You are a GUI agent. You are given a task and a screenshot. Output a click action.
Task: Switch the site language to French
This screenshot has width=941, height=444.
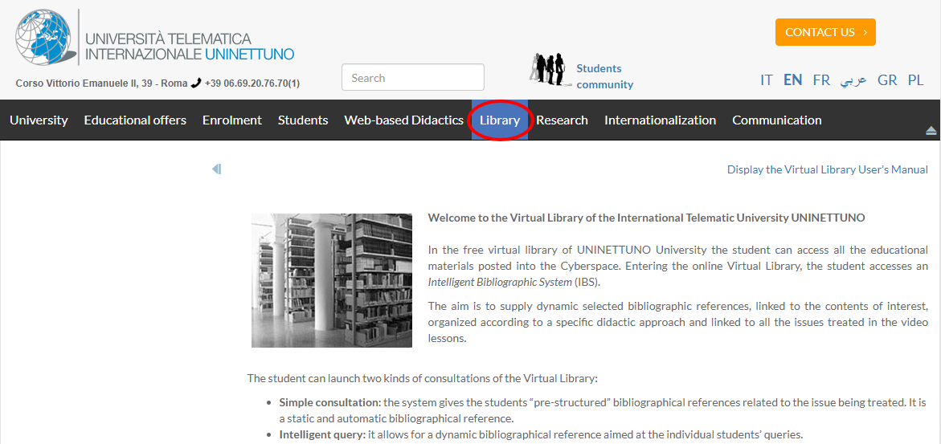click(820, 80)
